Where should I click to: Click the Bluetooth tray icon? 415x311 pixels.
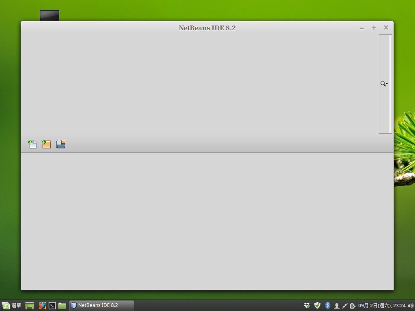(327, 305)
